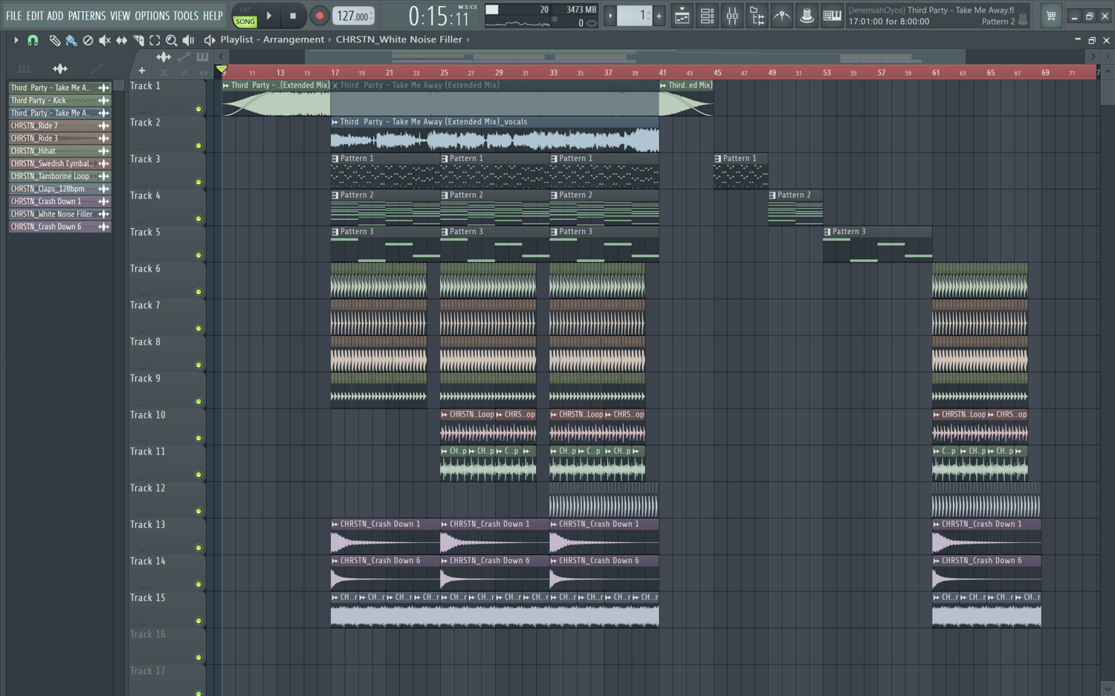The height and width of the screenshot is (696, 1115).
Task: Open the shopping cart icon
Action: [x=1051, y=16]
